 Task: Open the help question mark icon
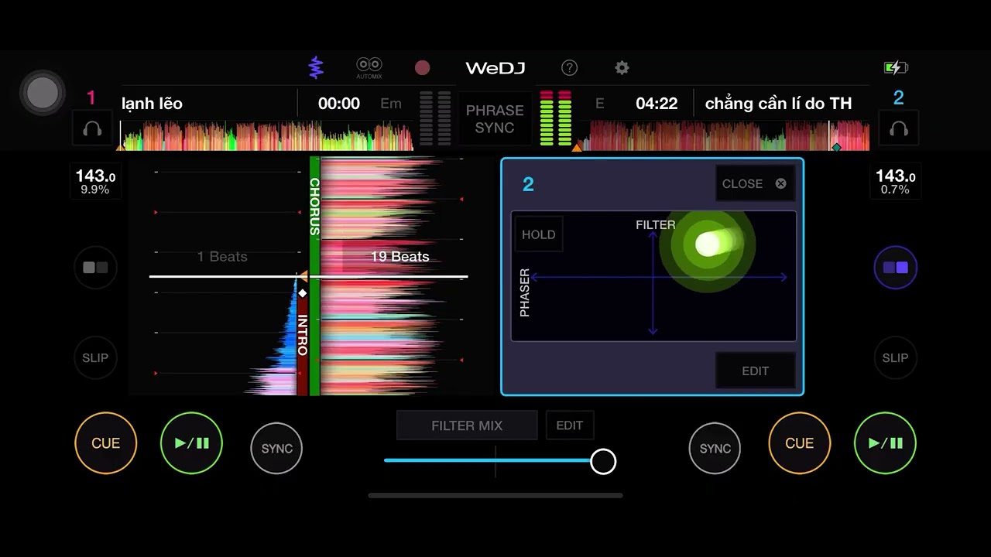click(569, 68)
